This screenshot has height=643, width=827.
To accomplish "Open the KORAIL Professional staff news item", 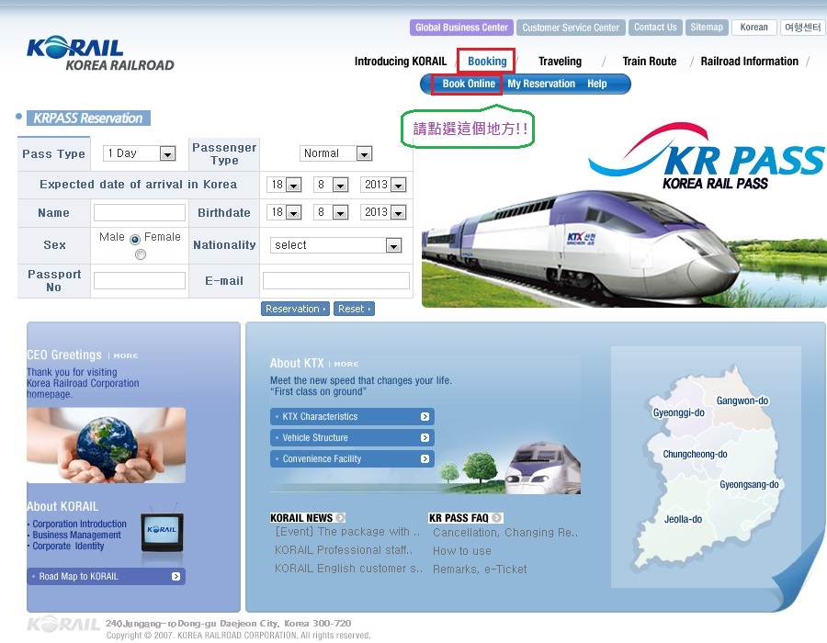I will point(344,549).
